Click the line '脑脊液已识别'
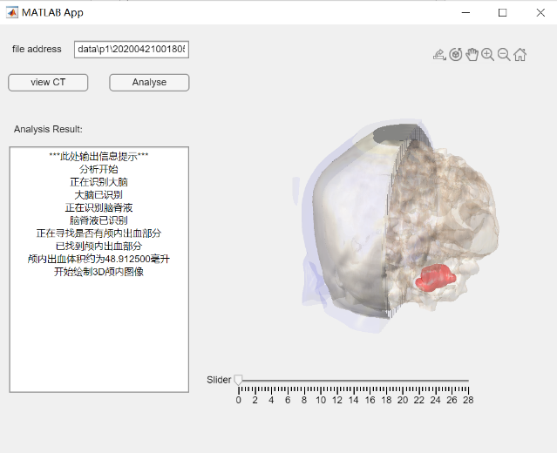 (98, 220)
